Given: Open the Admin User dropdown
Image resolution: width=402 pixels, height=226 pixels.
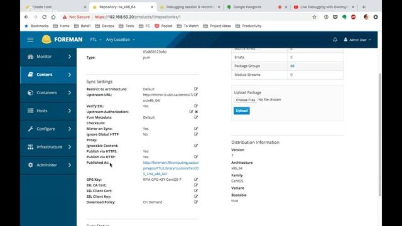Looking at the screenshot, I should [357, 40].
